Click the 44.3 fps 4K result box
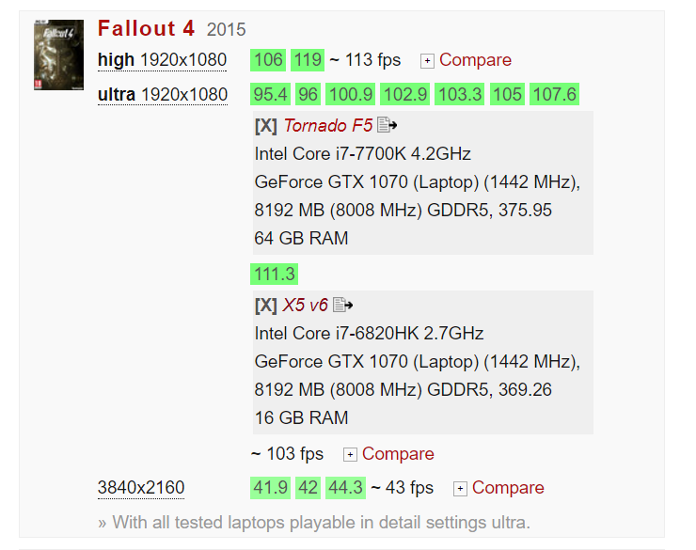 [x=345, y=487]
